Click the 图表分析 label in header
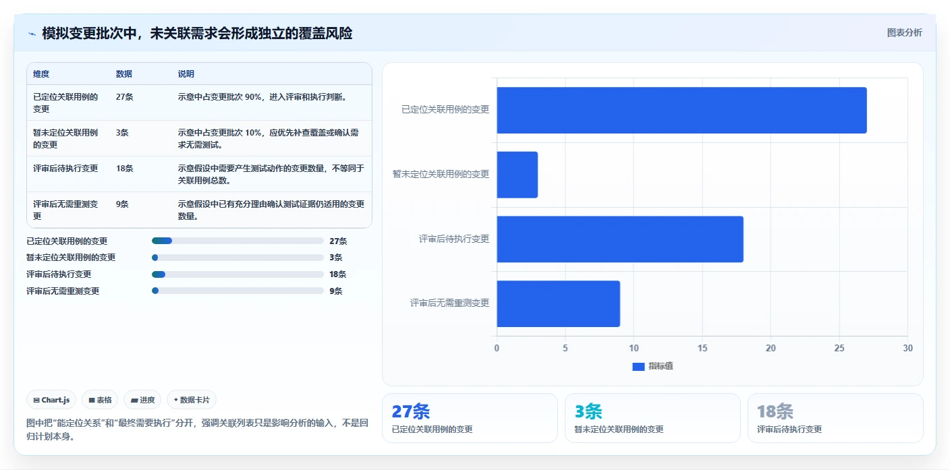Viewport: 950px width, 470px height. 904,32
